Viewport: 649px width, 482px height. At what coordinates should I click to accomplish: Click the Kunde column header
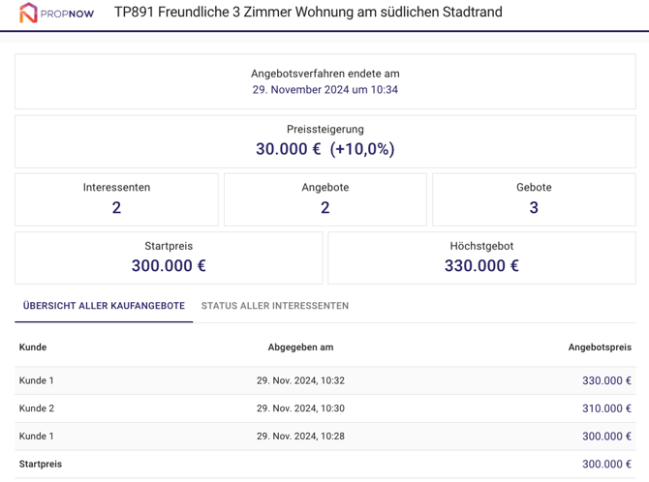(x=33, y=347)
